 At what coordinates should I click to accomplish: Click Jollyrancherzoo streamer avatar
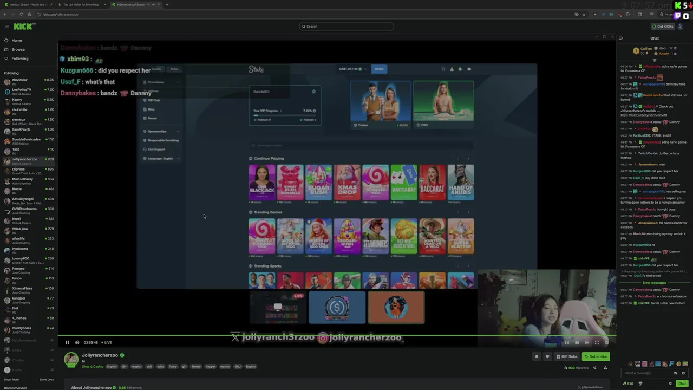point(71,359)
